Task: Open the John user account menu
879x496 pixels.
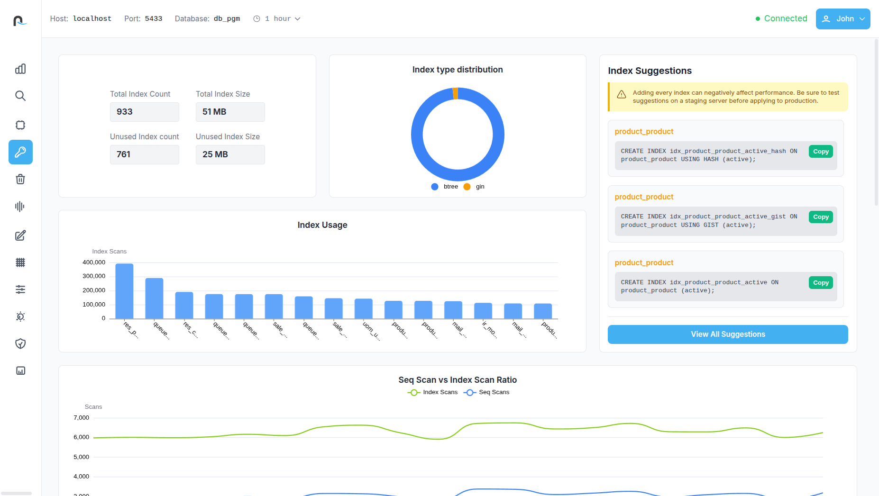Action: 842,19
